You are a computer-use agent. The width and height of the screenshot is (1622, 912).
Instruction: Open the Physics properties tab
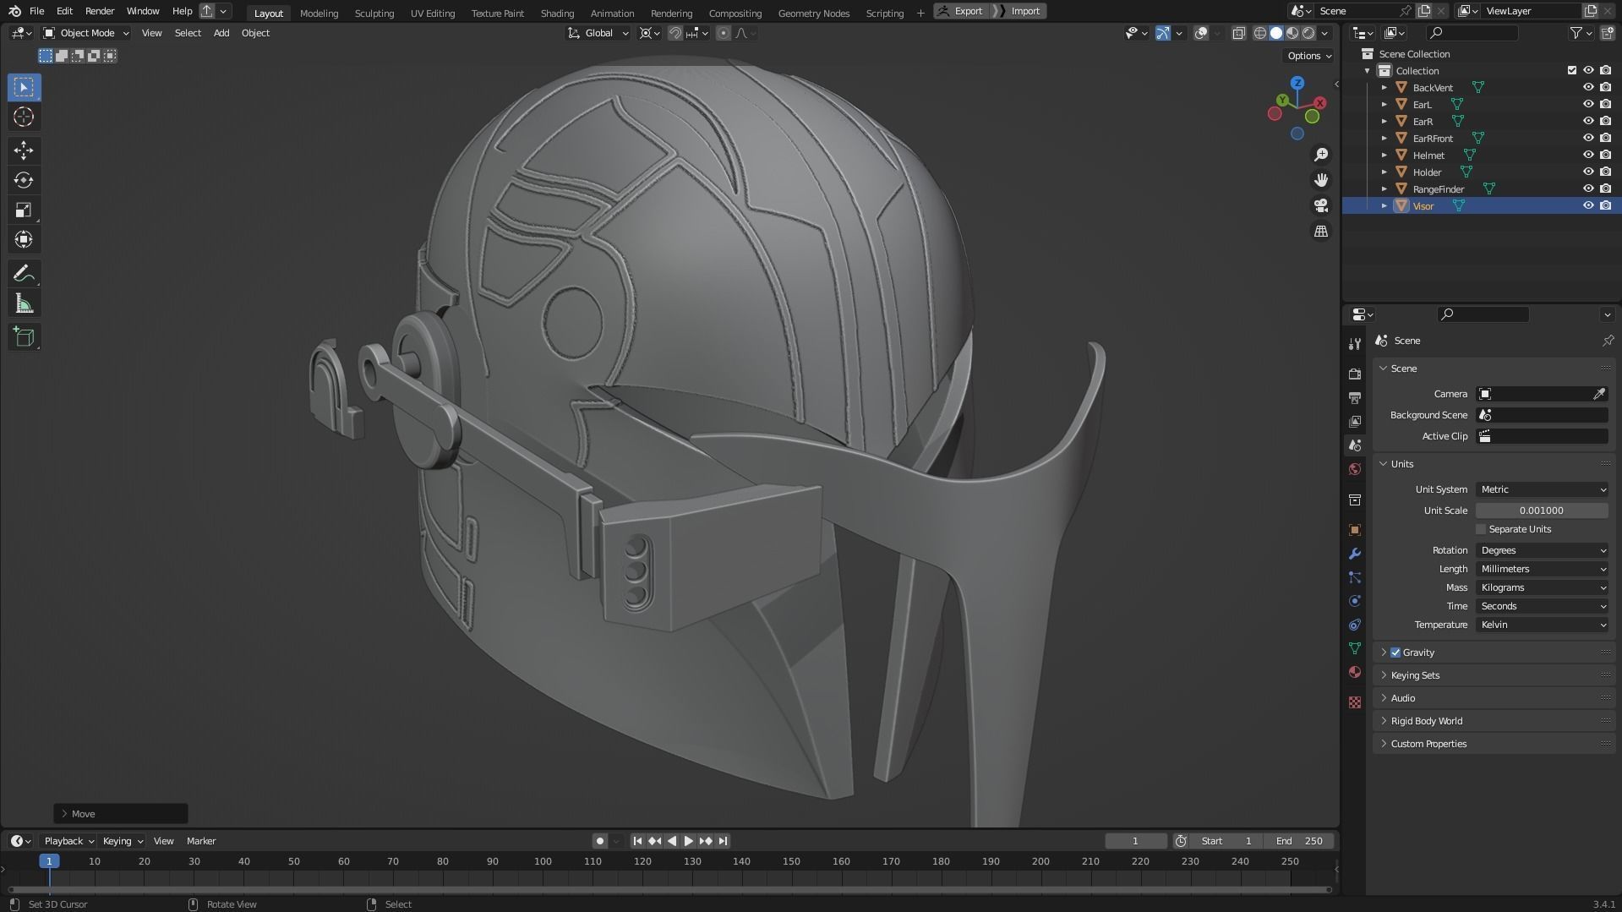1355,601
